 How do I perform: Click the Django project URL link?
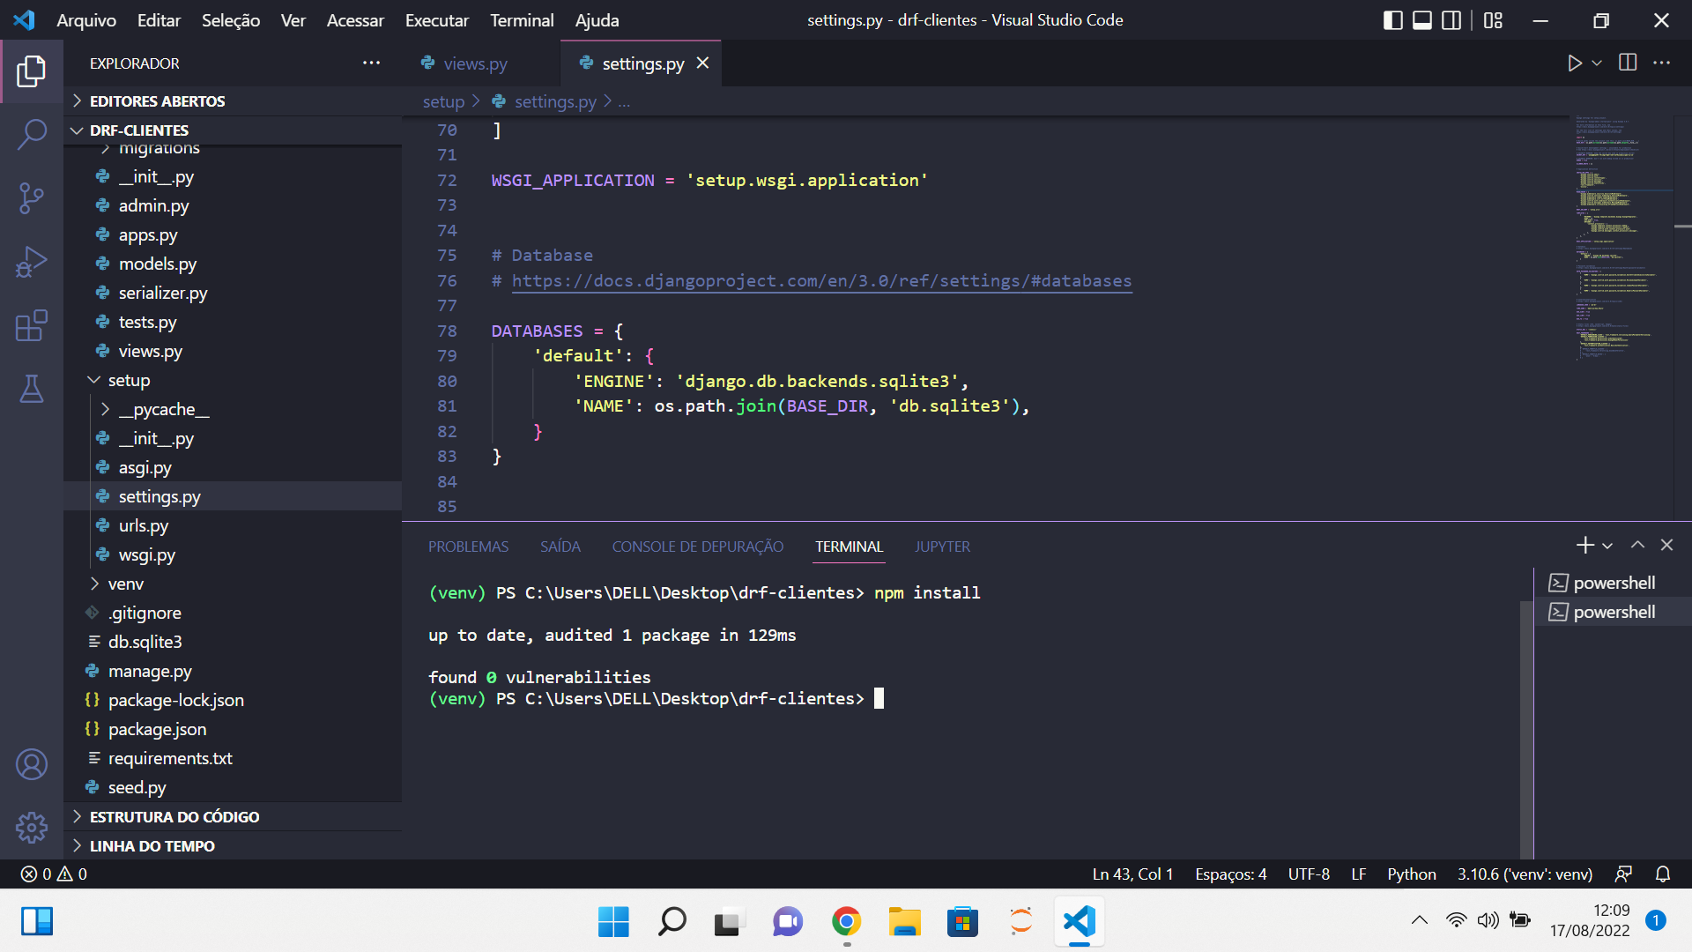click(x=821, y=281)
